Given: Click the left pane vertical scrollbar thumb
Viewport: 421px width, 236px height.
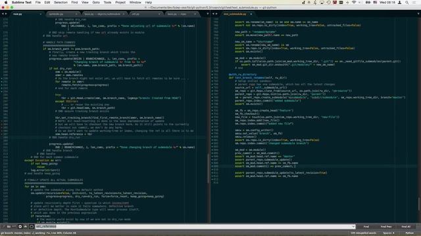Looking at the screenshot, I should click(x=209, y=168).
